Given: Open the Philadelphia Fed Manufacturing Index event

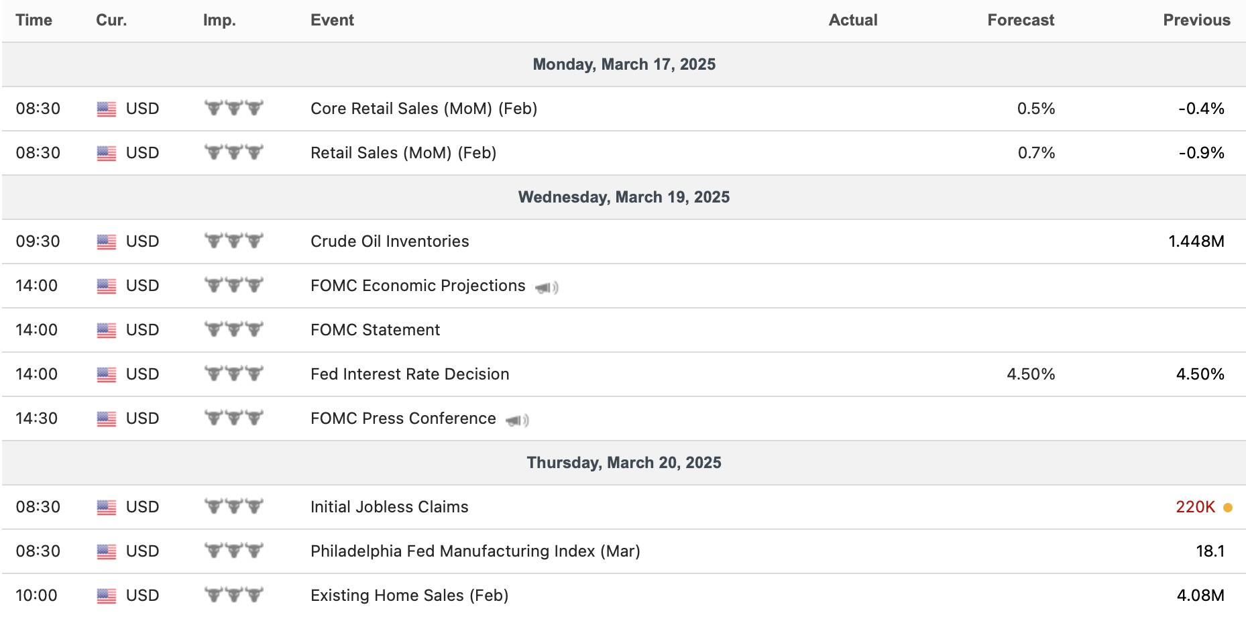Looking at the screenshot, I should [x=475, y=551].
